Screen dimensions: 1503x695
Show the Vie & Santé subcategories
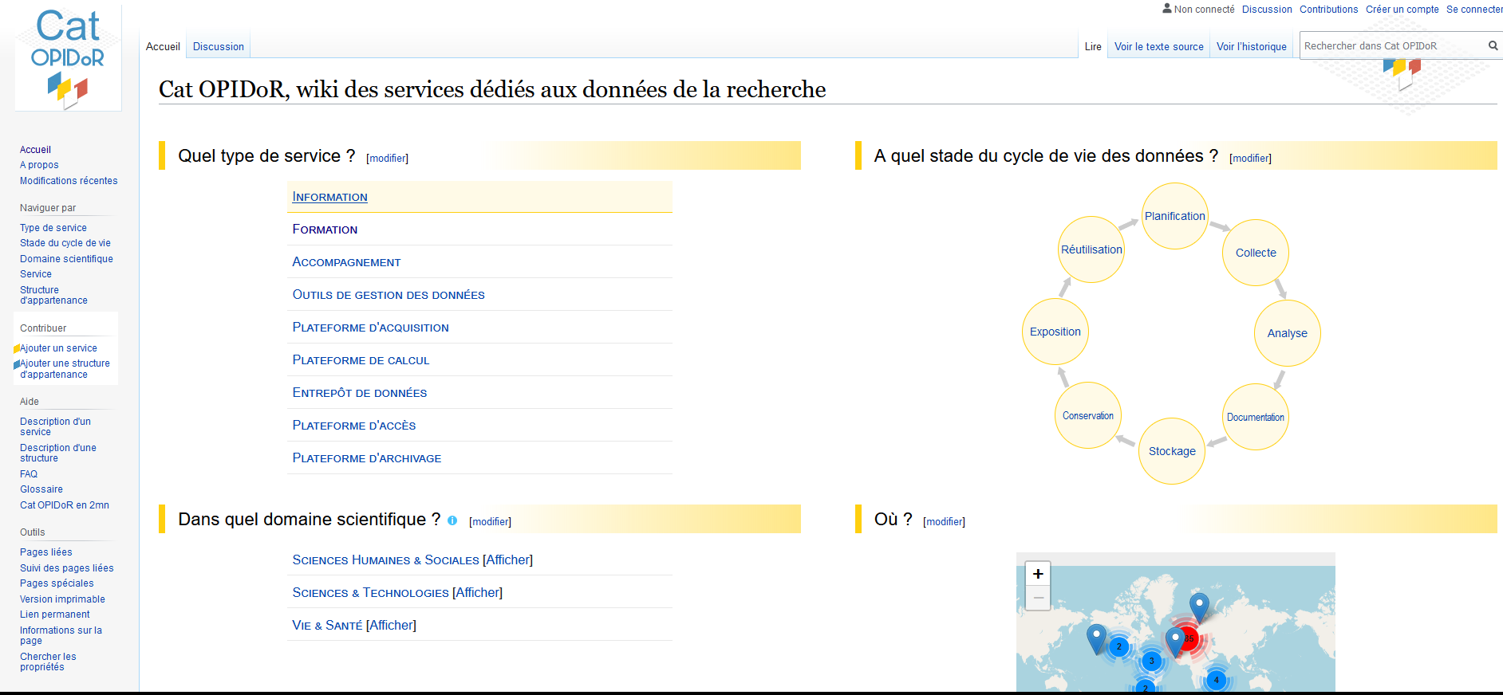(x=391, y=626)
